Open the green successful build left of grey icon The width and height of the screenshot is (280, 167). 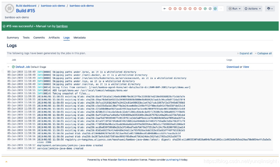(205, 9)
